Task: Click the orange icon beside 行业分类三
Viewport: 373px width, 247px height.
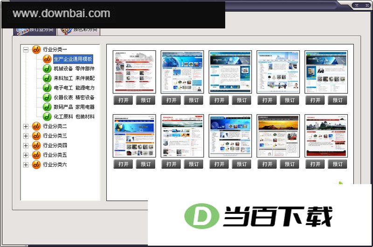Action: [36, 136]
